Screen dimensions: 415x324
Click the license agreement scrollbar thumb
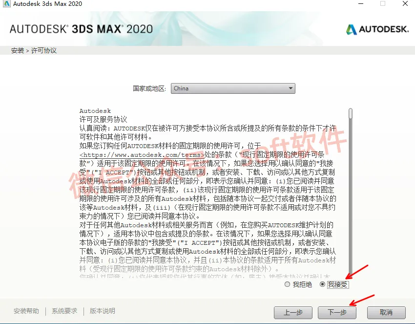coord(351,113)
